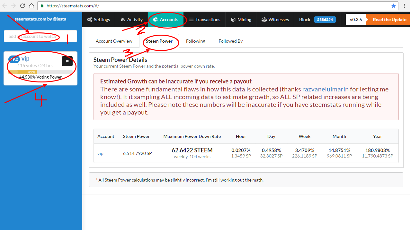Click the browser back arrow

point(5,6)
